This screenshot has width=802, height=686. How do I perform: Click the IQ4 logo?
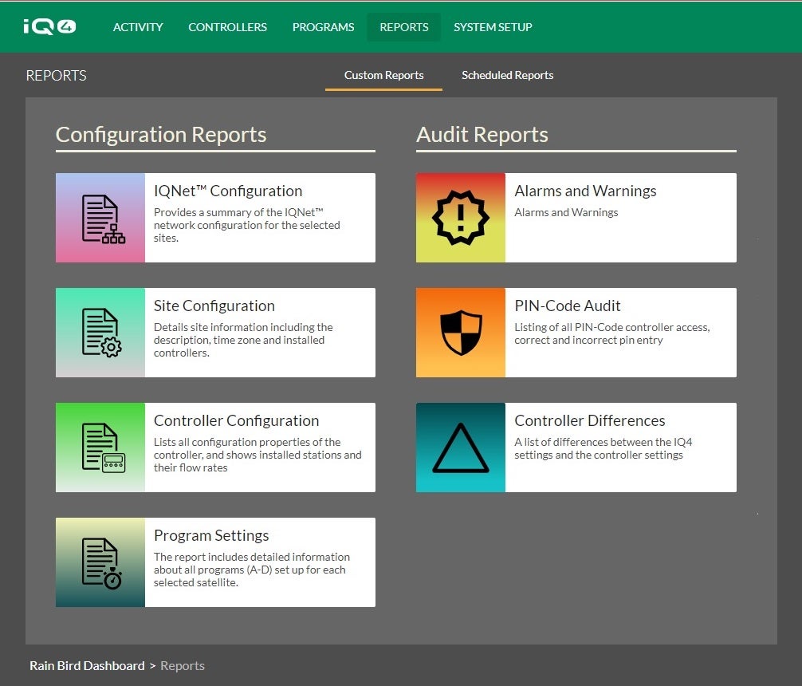49,26
